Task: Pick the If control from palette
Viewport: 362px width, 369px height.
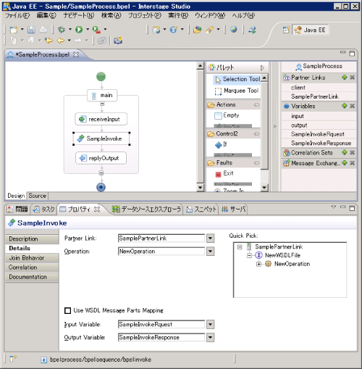Action: 221,144
